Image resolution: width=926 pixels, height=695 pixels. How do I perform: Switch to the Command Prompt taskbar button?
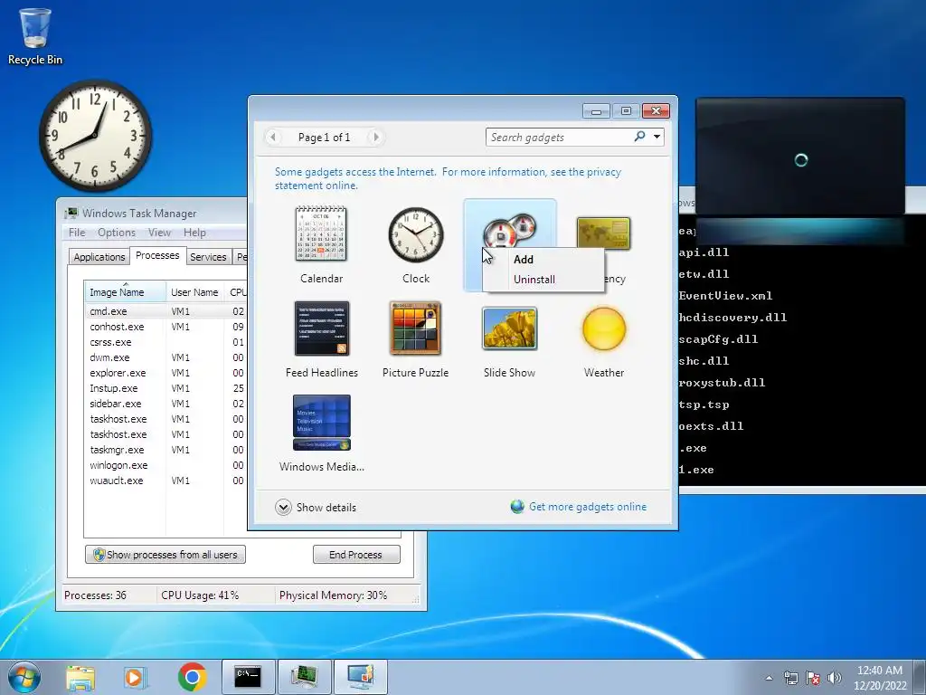(248, 677)
